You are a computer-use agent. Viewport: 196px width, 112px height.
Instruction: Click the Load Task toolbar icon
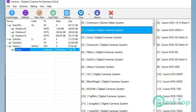(x=53, y=13)
